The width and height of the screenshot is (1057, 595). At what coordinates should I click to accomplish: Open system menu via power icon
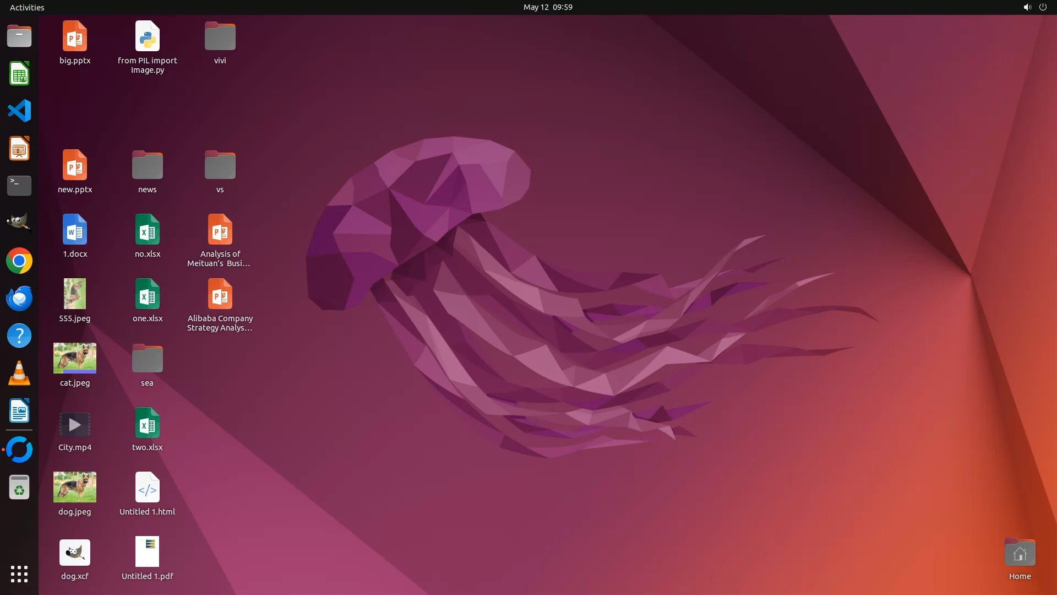(1043, 7)
